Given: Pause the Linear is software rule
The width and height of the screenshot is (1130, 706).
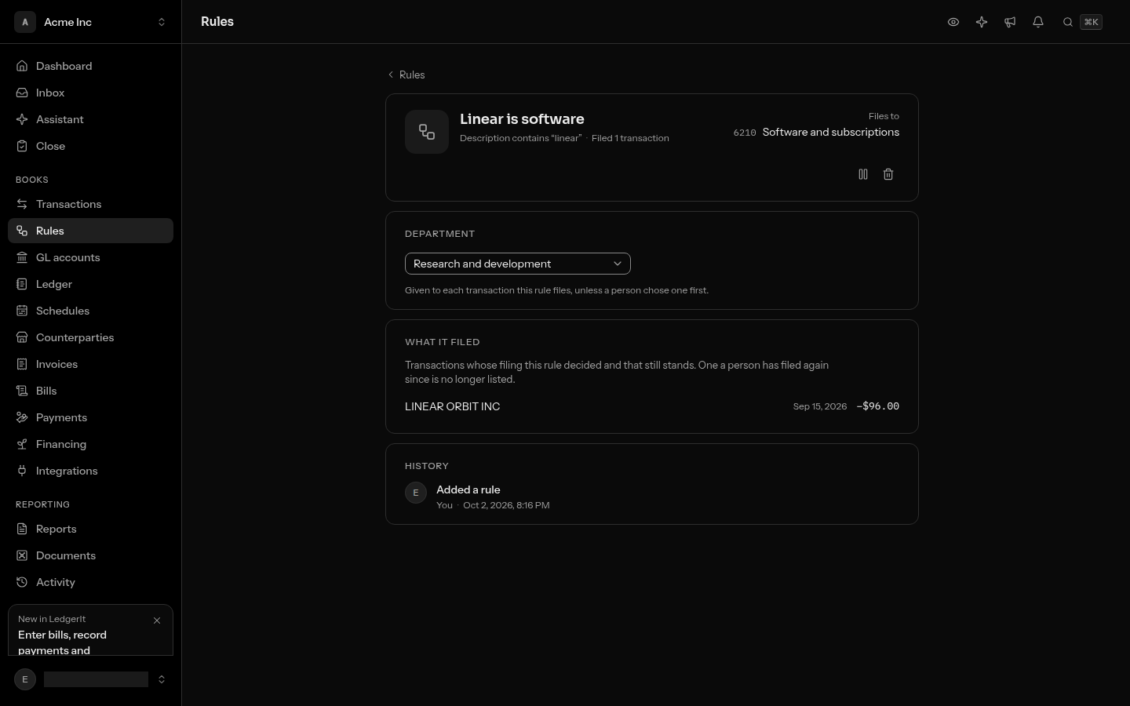Looking at the screenshot, I should tap(863, 174).
